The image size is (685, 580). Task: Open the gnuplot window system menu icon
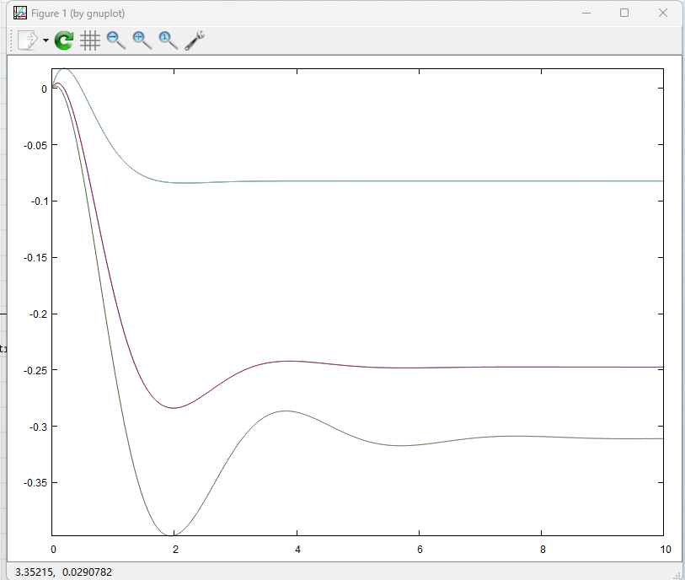pos(19,13)
